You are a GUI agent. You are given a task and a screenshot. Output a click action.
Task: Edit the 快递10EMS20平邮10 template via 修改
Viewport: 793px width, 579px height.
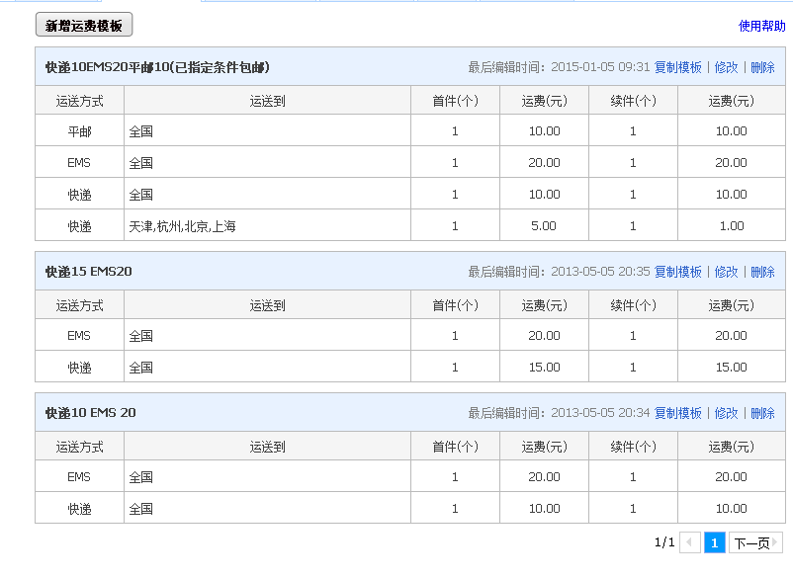(726, 67)
